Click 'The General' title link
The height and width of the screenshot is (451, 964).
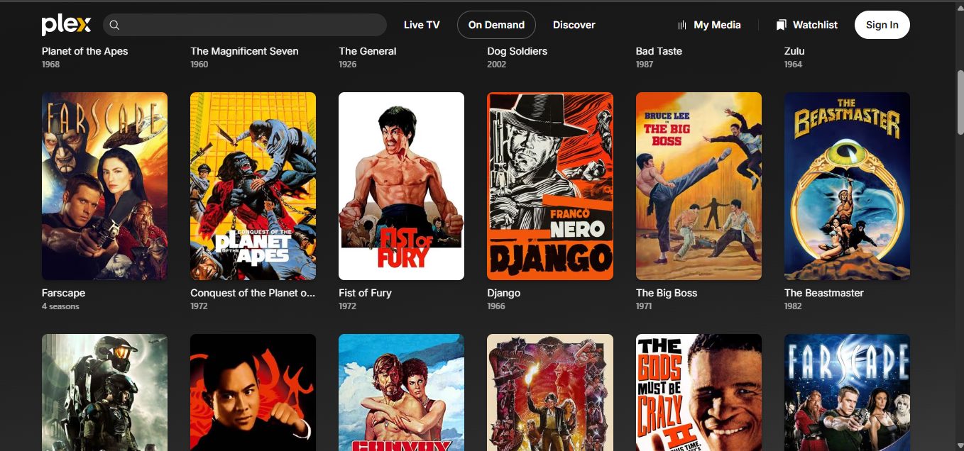point(368,51)
